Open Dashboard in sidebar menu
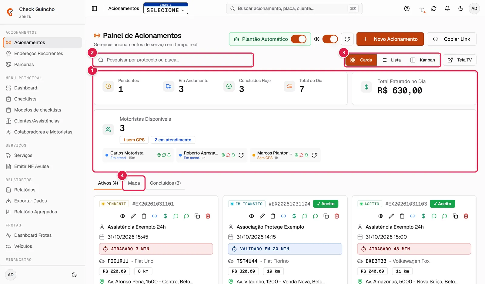Image resolution: width=485 pixels, height=284 pixels. click(42, 88)
